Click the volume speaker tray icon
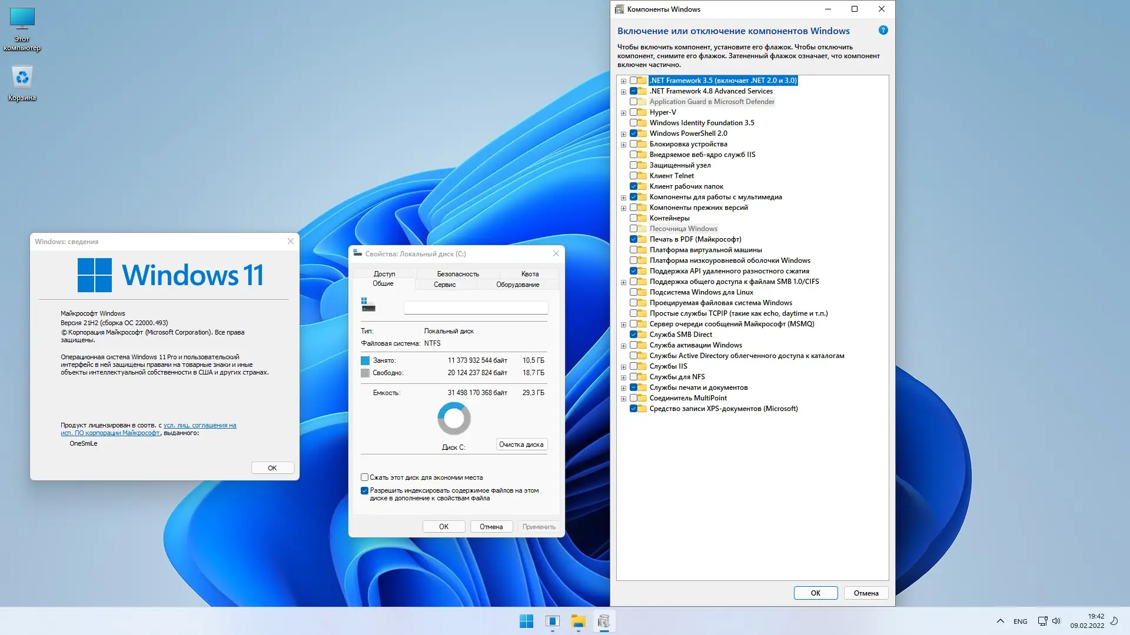This screenshot has height=635, width=1130. coord(1056,621)
